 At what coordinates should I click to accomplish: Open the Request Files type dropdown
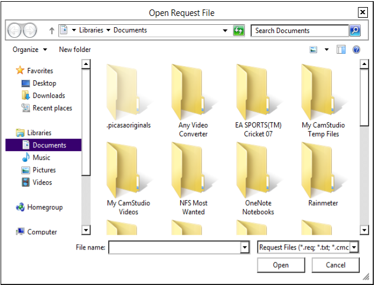354,248
